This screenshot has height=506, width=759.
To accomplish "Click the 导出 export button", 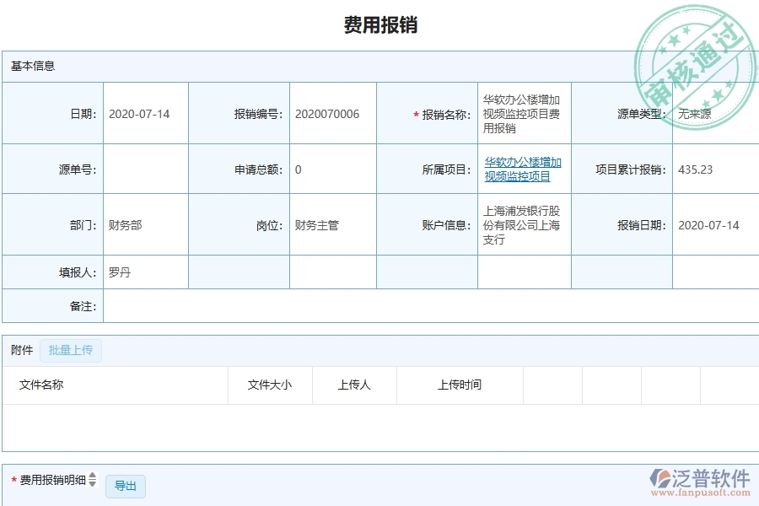I will 125,486.
